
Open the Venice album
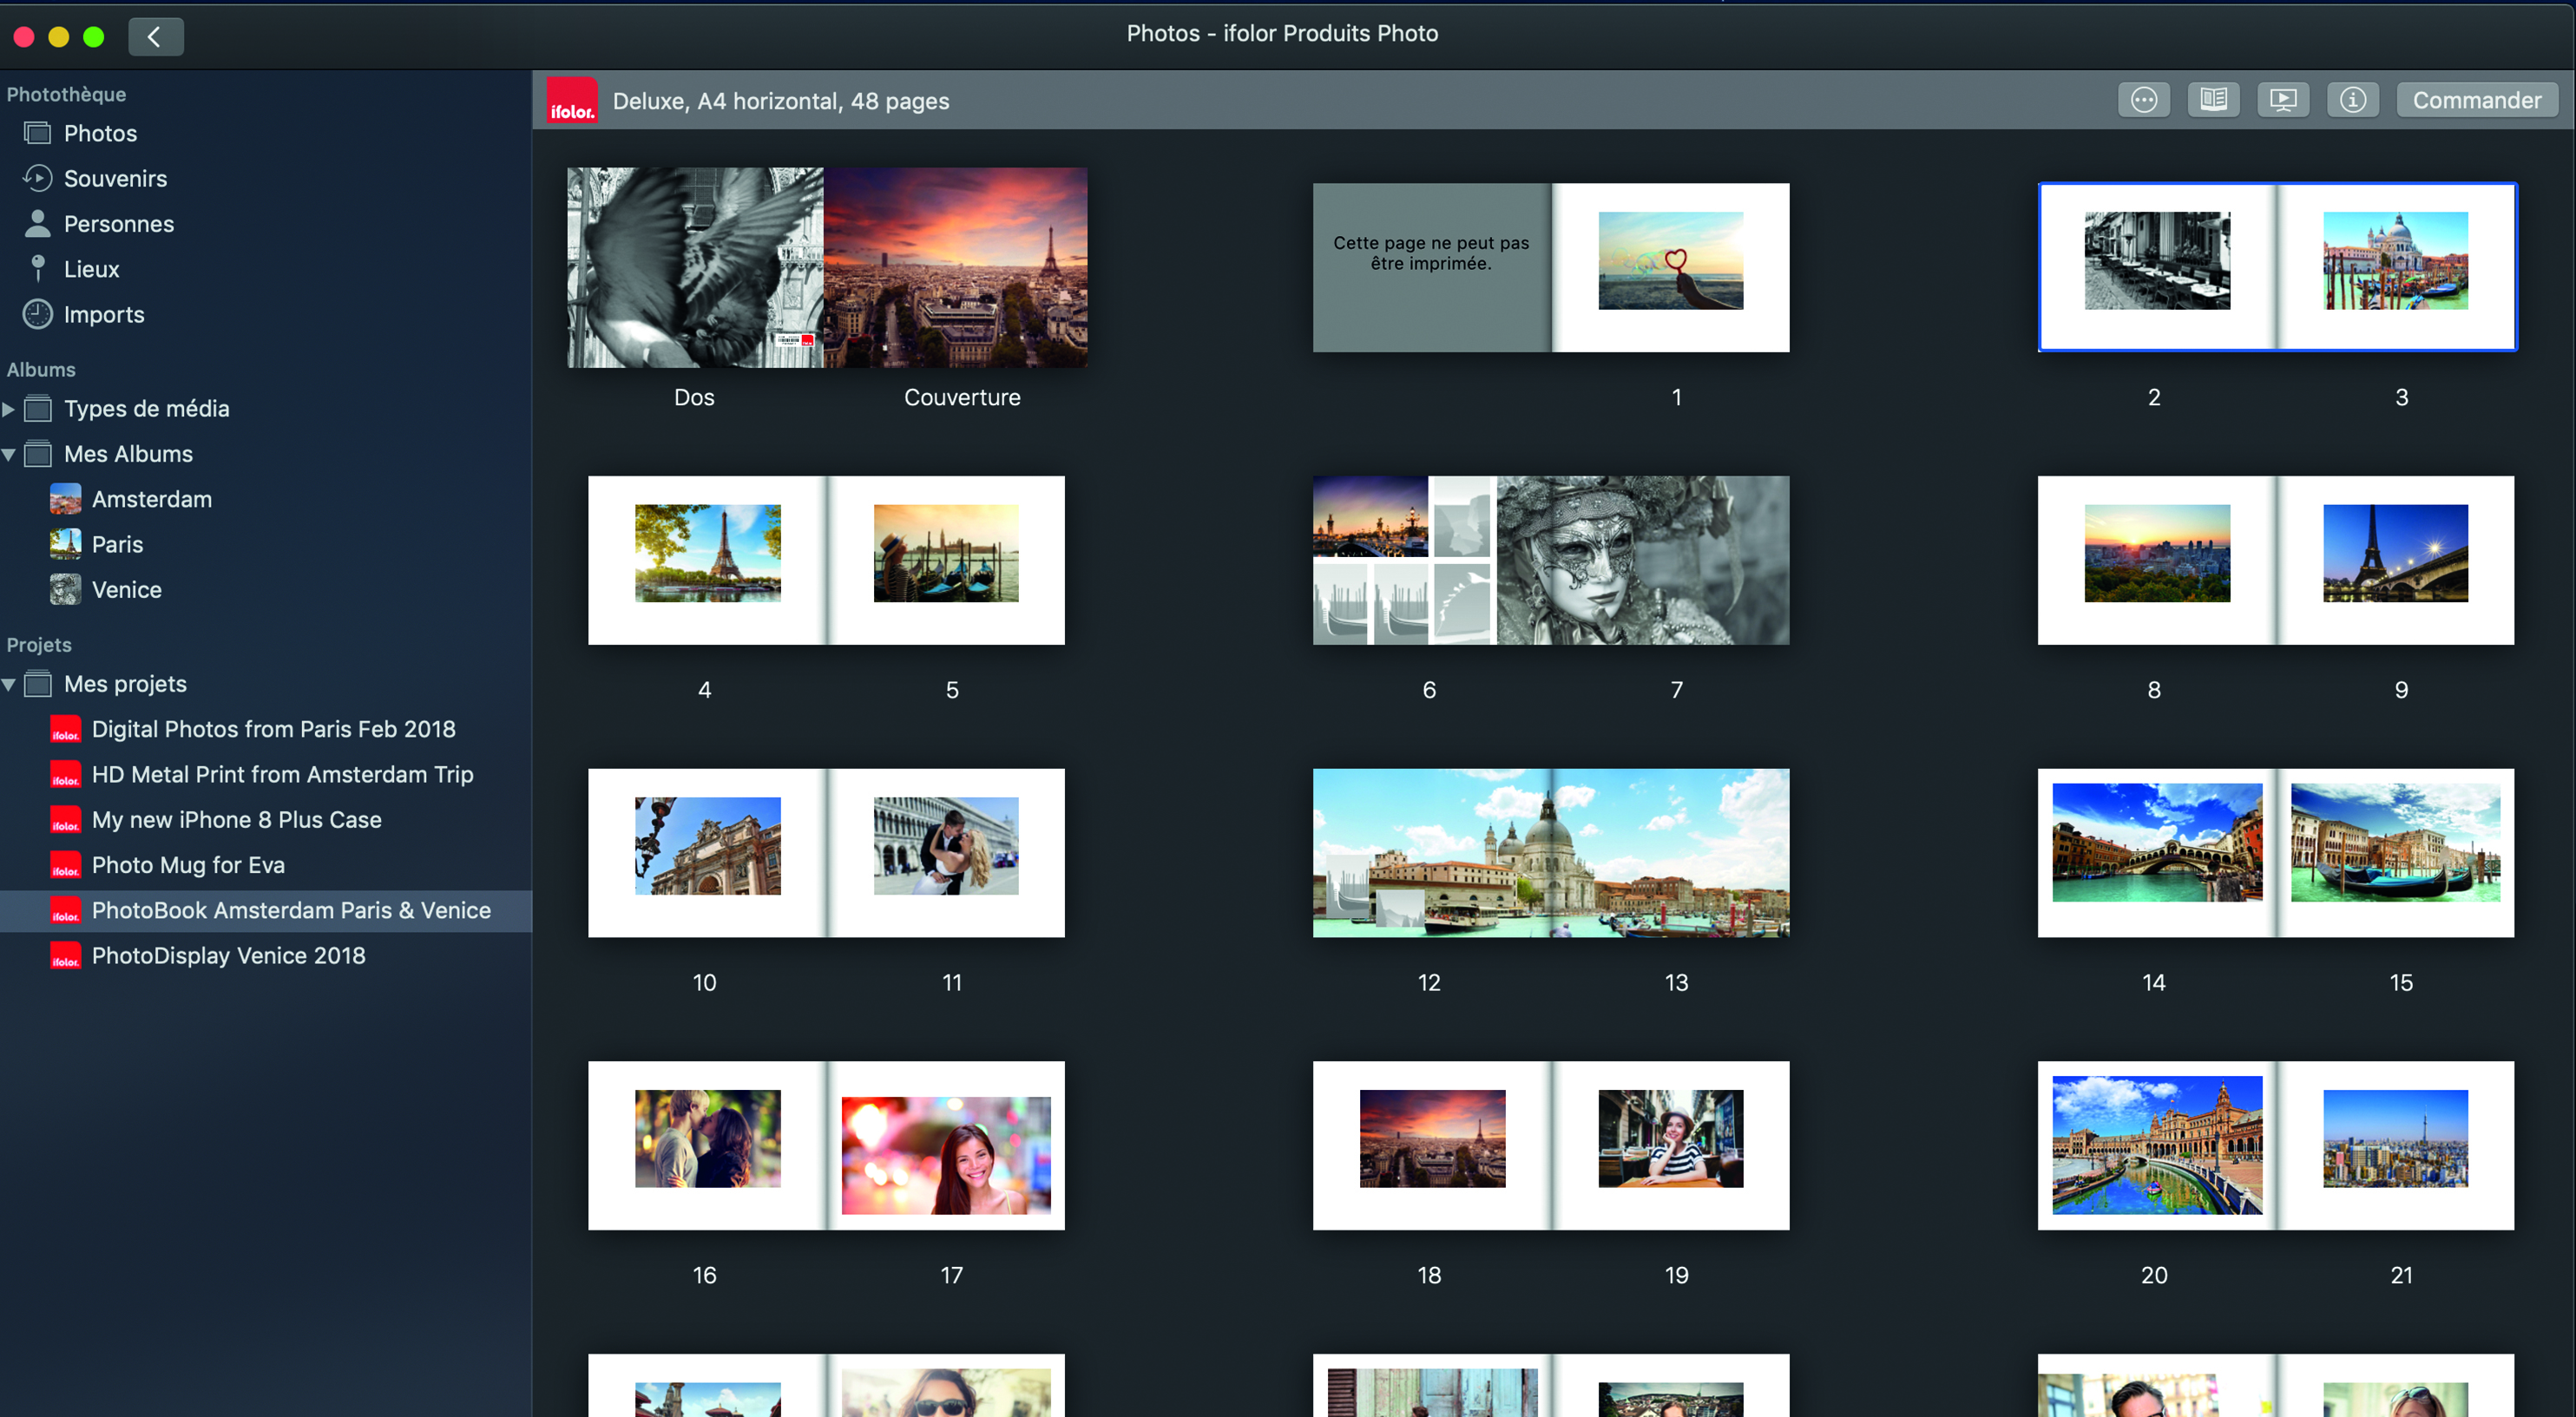click(126, 590)
